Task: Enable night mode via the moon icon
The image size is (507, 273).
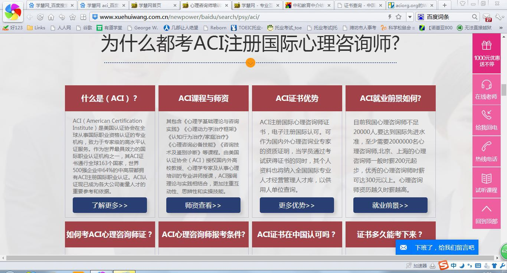Action: point(462,266)
